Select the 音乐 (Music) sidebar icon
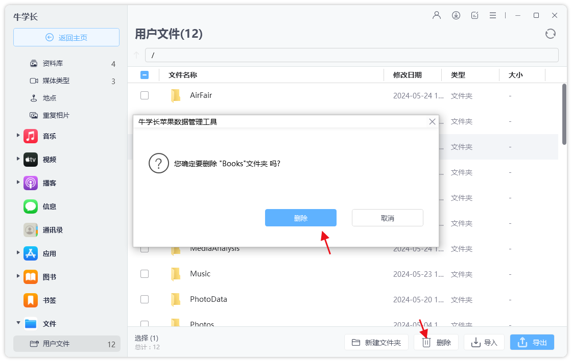 click(x=31, y=136)
